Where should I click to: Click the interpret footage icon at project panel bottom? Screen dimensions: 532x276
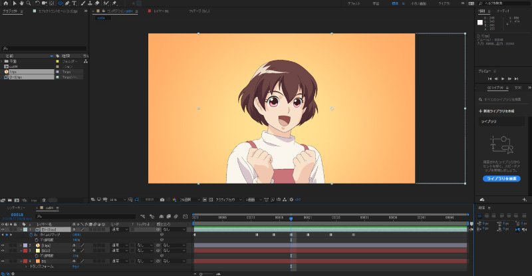3,200
